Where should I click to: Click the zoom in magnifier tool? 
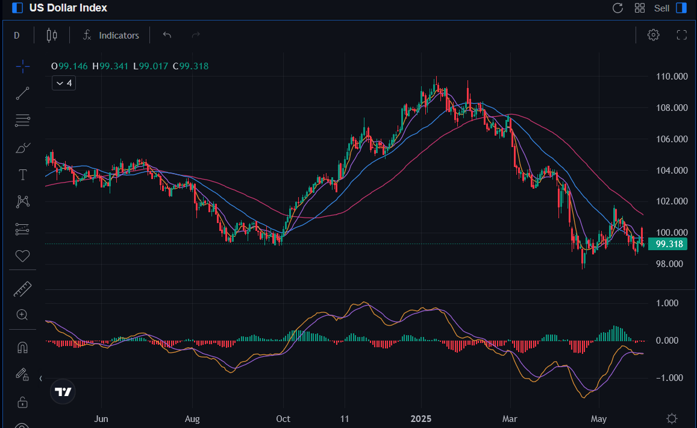coord(22,315)
